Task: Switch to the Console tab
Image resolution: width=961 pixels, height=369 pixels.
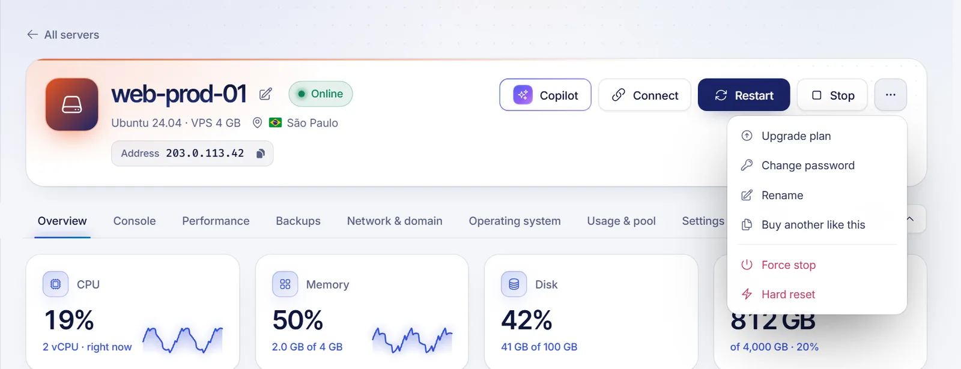Action: pyautogui.click(x=135, y=221)
